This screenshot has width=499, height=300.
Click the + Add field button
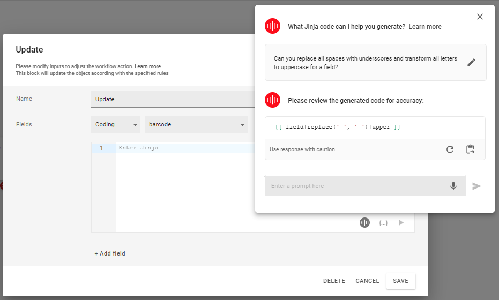[110, 253]
